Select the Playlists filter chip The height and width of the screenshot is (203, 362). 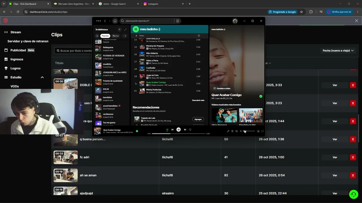tap(105, 36)
